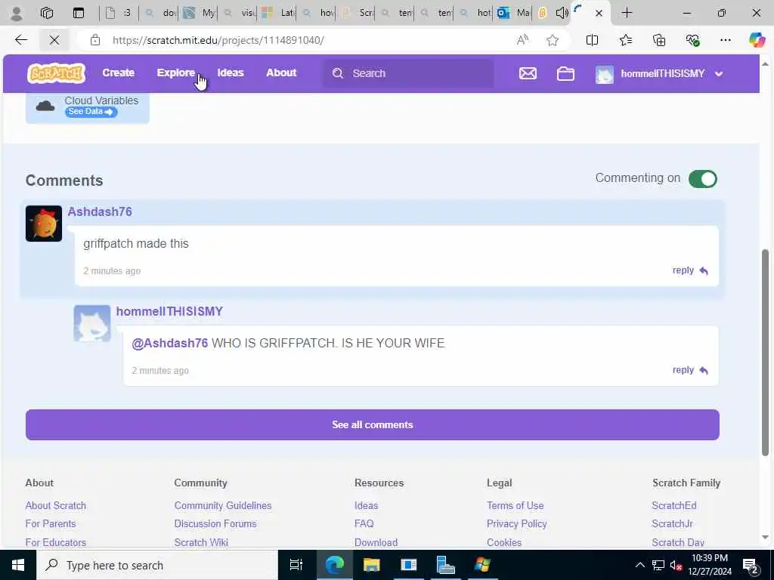Open the For Educators footer link
The height and width of the screenshot is (580, 774).
click(56, 542)
